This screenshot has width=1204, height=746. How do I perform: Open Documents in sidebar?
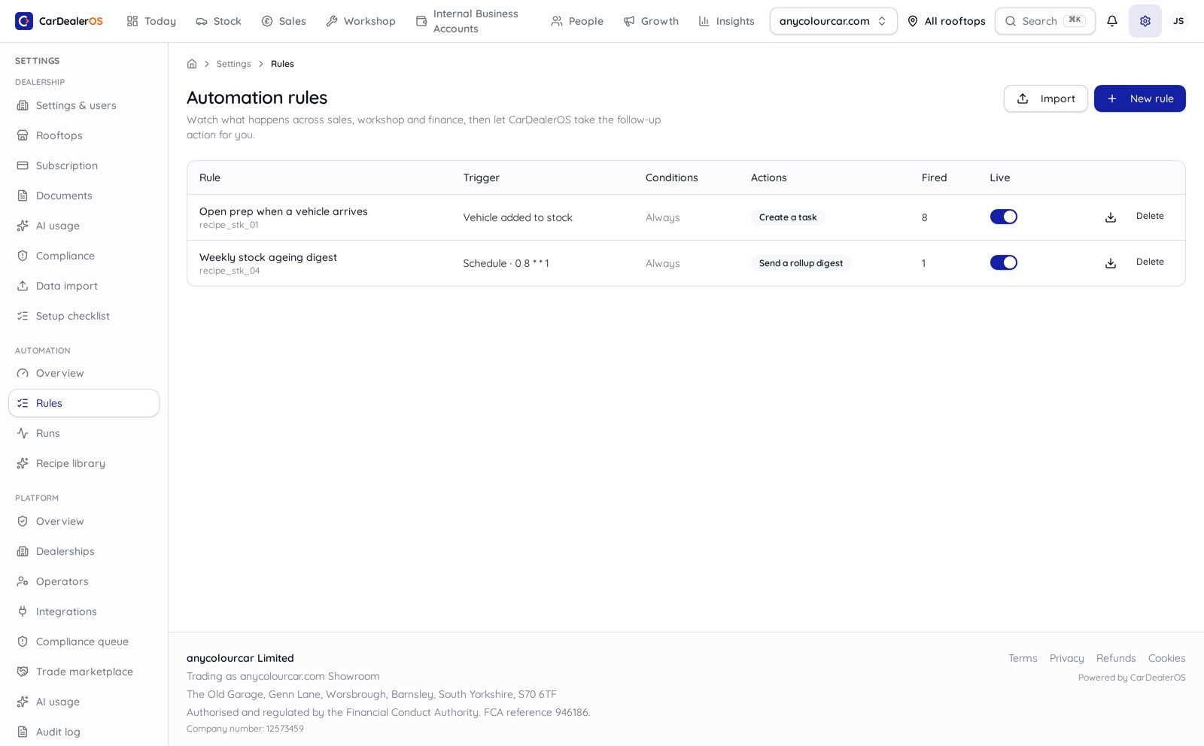click(x=84, y=196)
